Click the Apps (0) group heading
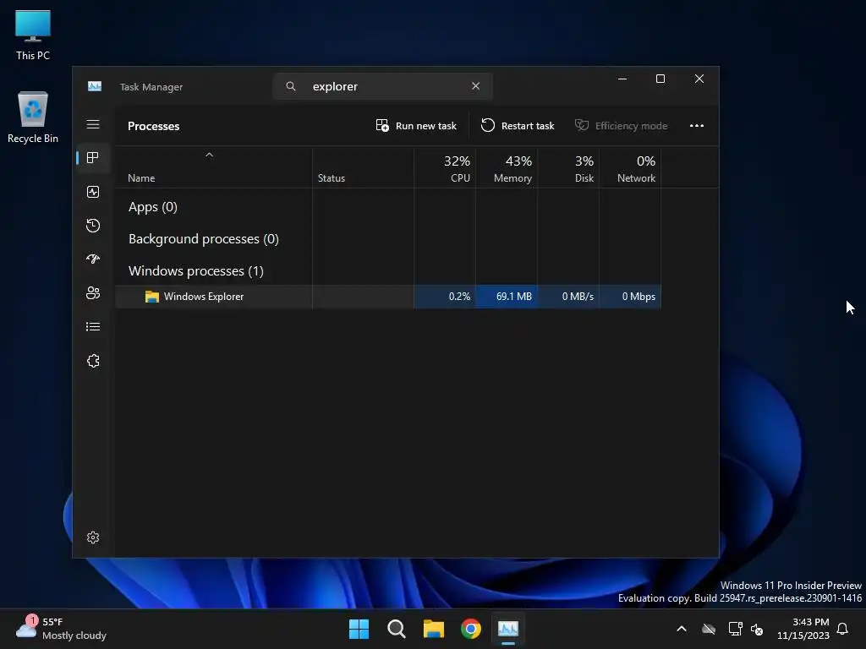 [x=152, y=207]
